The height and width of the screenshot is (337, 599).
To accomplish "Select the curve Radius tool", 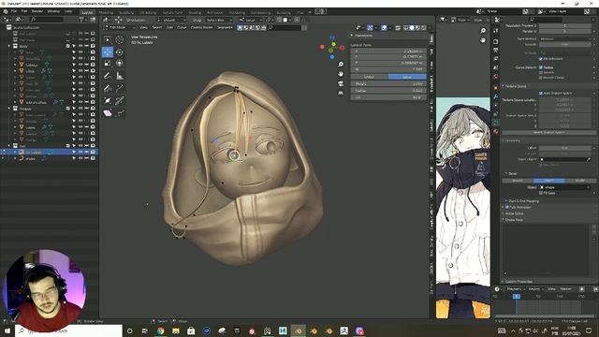I will point(108,100).
